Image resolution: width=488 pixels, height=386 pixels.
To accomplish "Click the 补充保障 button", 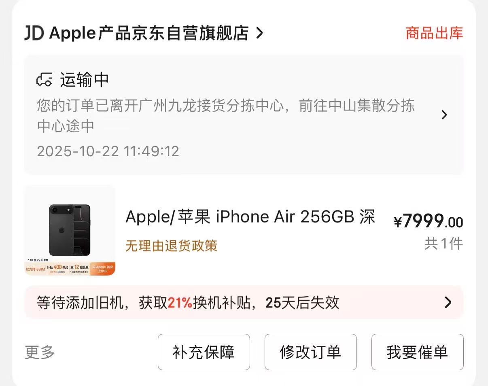I will (x=204, y=352).
